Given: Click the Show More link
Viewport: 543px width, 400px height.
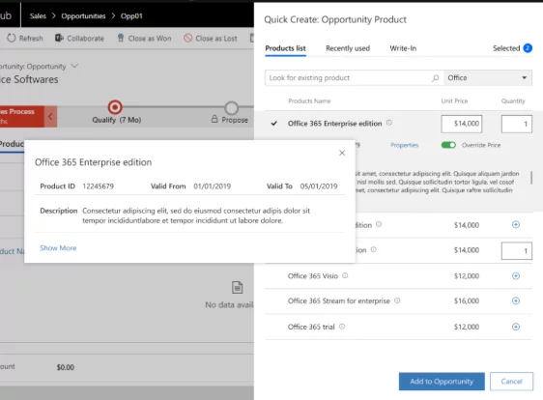Looking at the screenshot, I should (58, 248).
